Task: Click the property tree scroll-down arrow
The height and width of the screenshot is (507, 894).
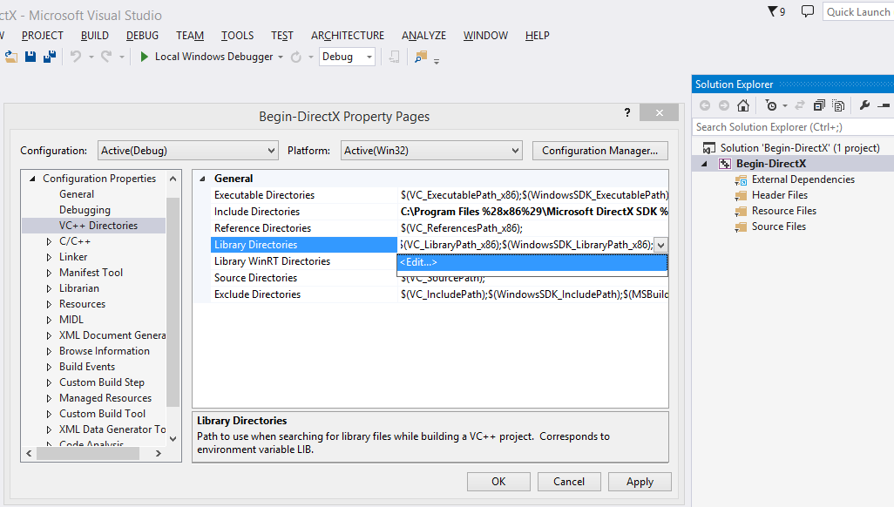Action: tap(173, 438)
